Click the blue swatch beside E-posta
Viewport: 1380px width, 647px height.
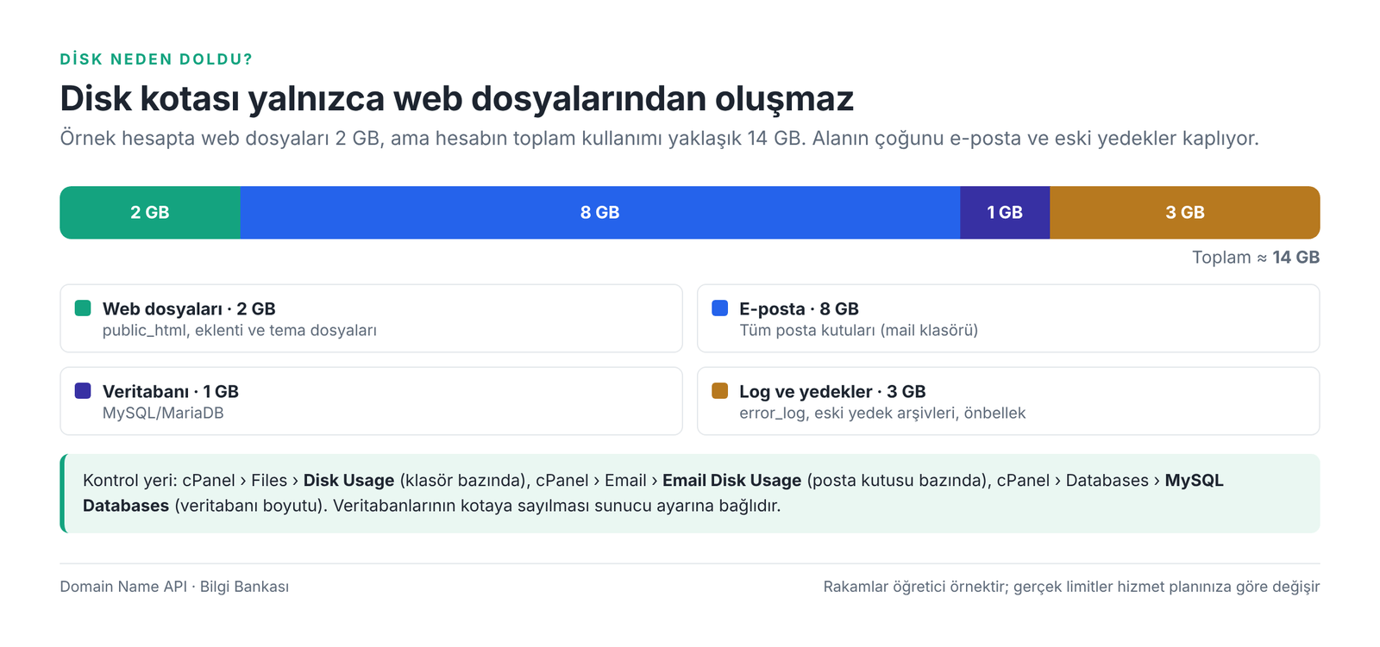719,308
